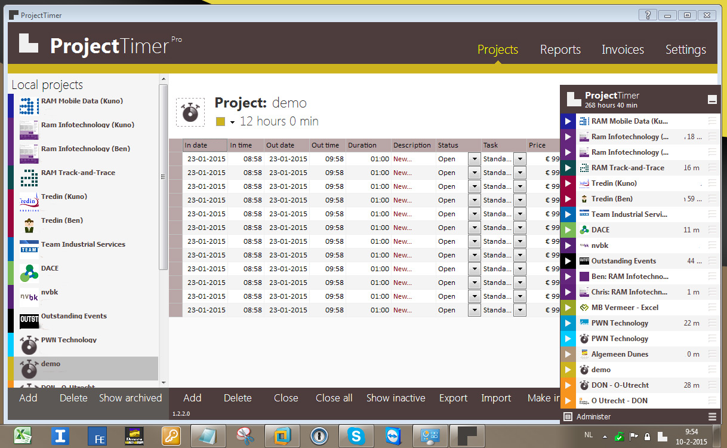Open Excel from the taskbar
727x448 pixels.
coord(23,436)
